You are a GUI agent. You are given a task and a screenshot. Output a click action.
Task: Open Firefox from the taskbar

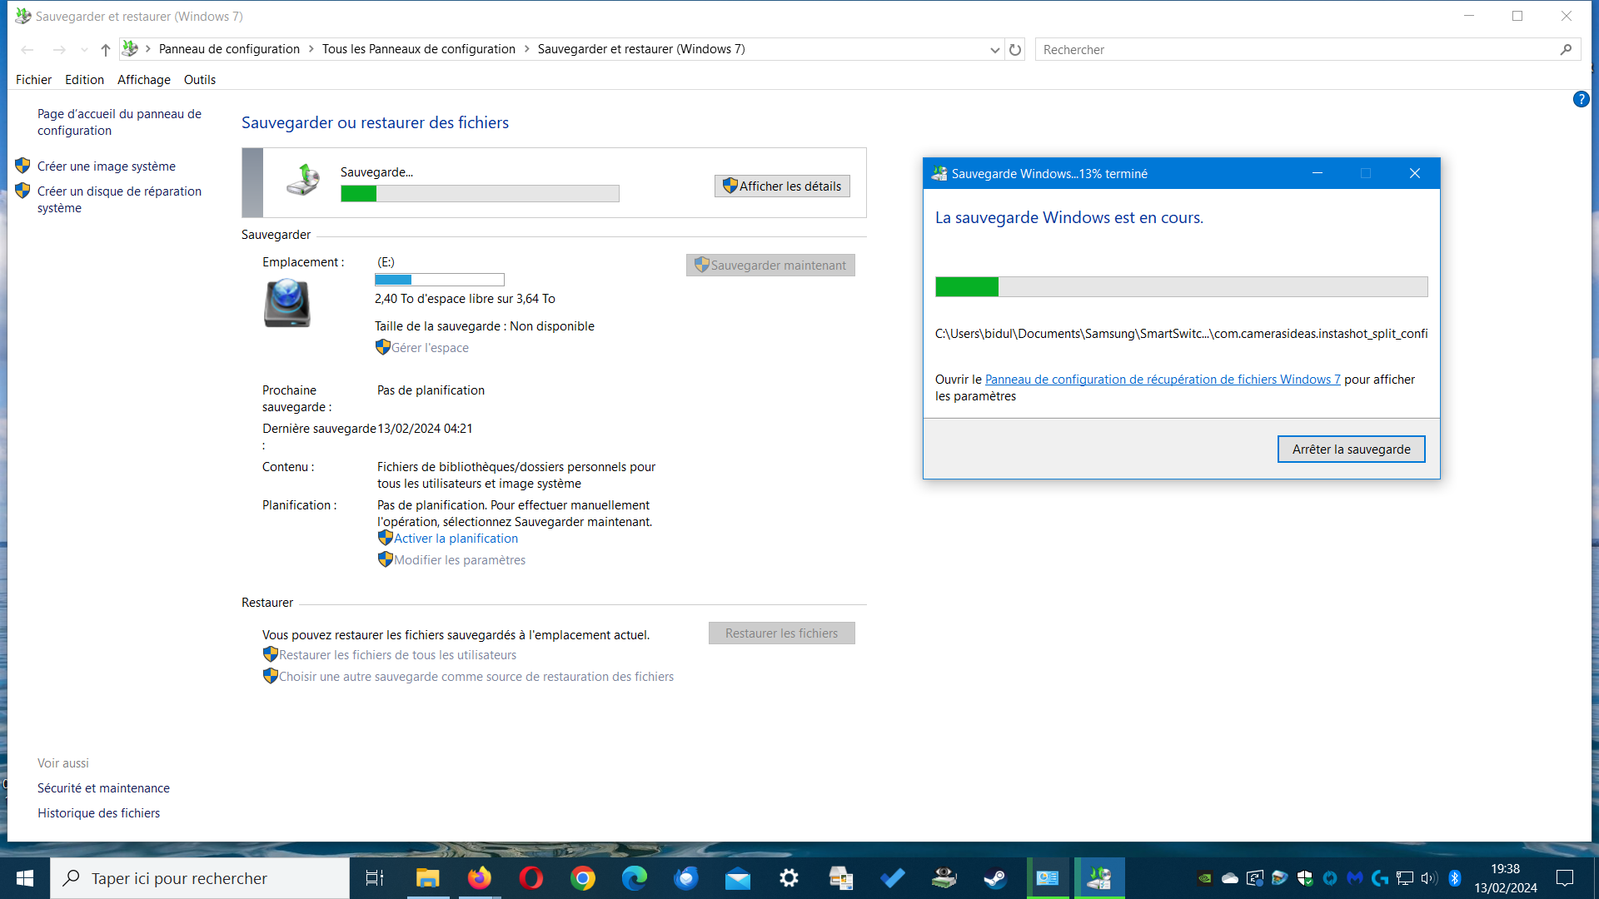pos(479,878)
